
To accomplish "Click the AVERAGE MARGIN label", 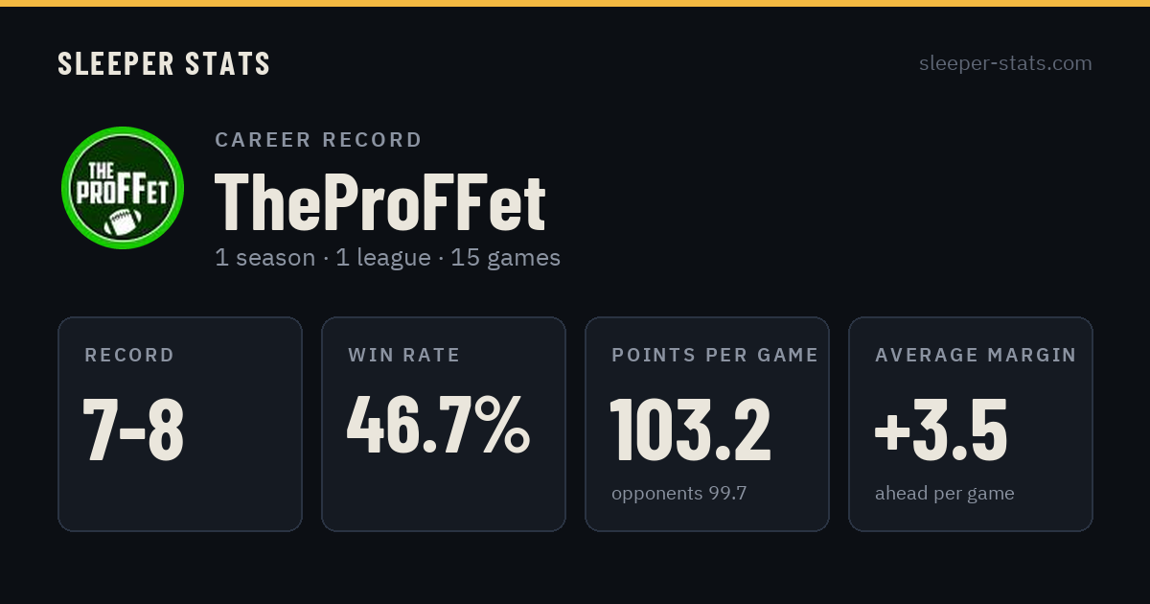I will (x=976, y=355).
